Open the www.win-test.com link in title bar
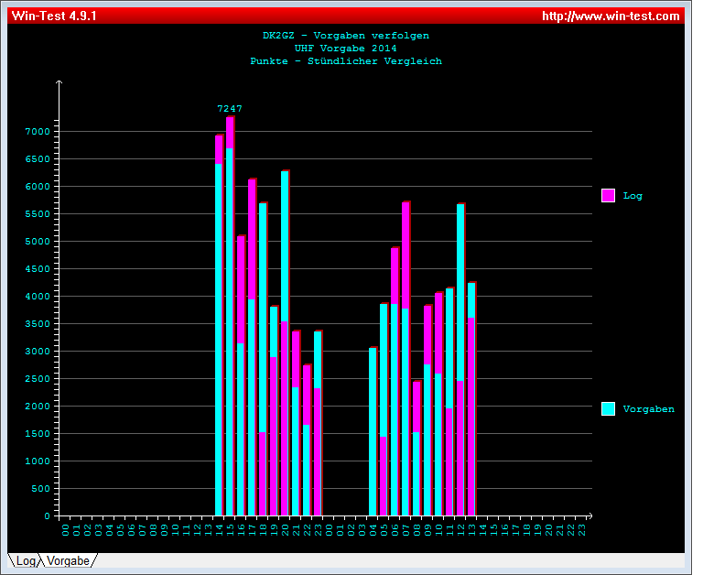 click(x=611, y=16)
